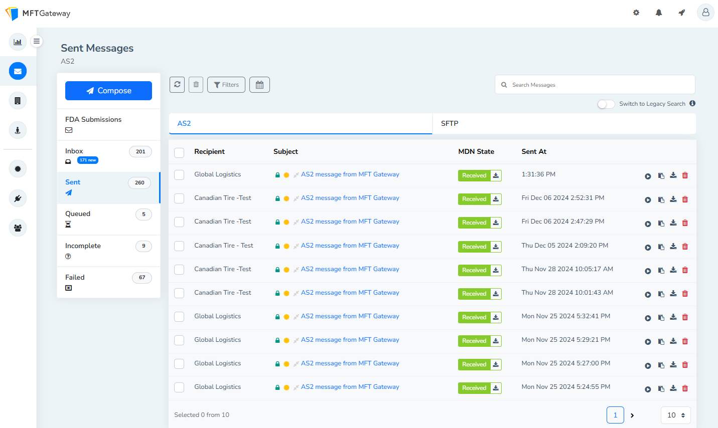The image size is (718, 428).
Task: Open AS2 message link sent Nov 25 5:24:55 PM
Action: coord(350,387)
